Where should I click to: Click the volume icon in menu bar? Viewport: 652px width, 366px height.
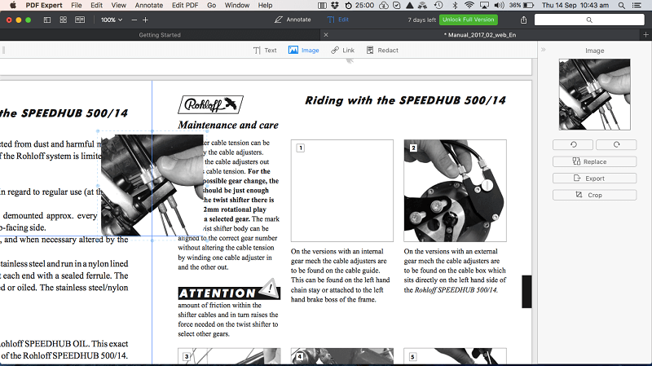click(x=499, y=6)
